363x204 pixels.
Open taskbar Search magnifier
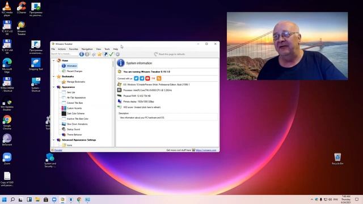(x=12, y=199)
